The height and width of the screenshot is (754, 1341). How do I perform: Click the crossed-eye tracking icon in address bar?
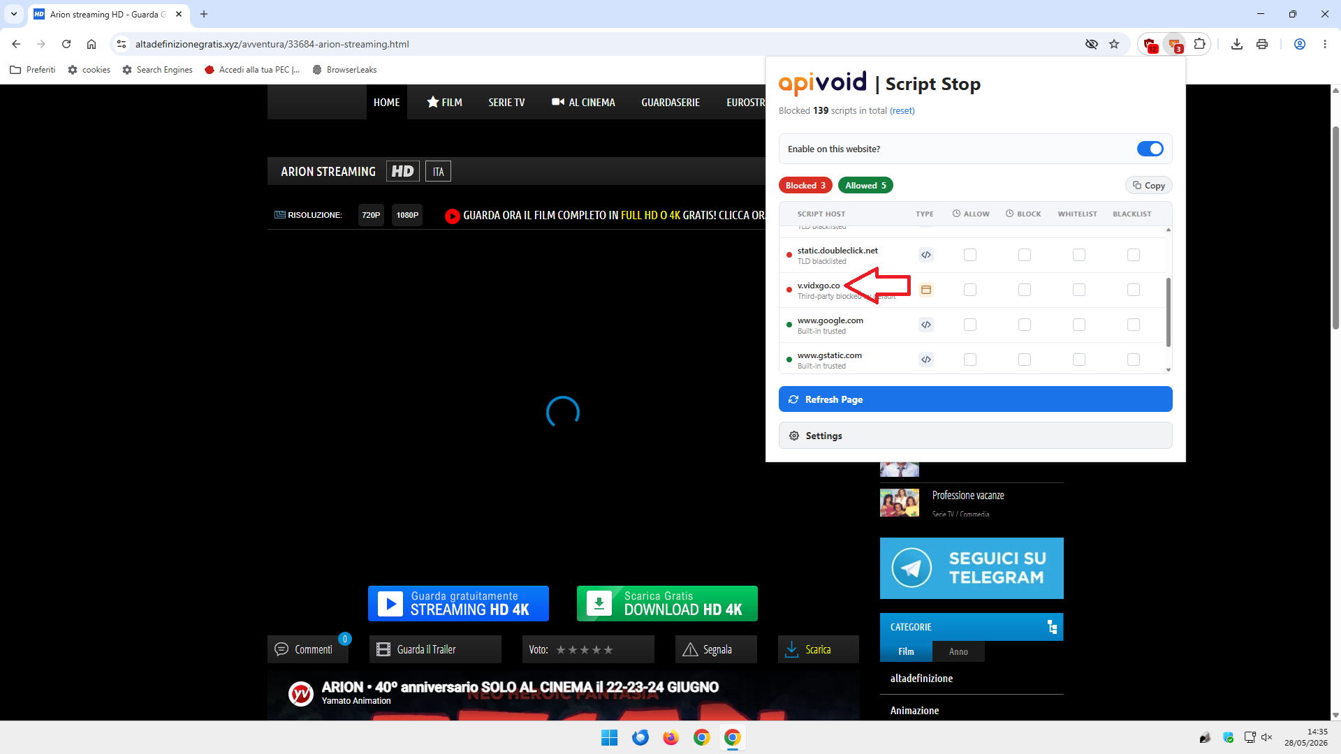[x=1092, y=44]
